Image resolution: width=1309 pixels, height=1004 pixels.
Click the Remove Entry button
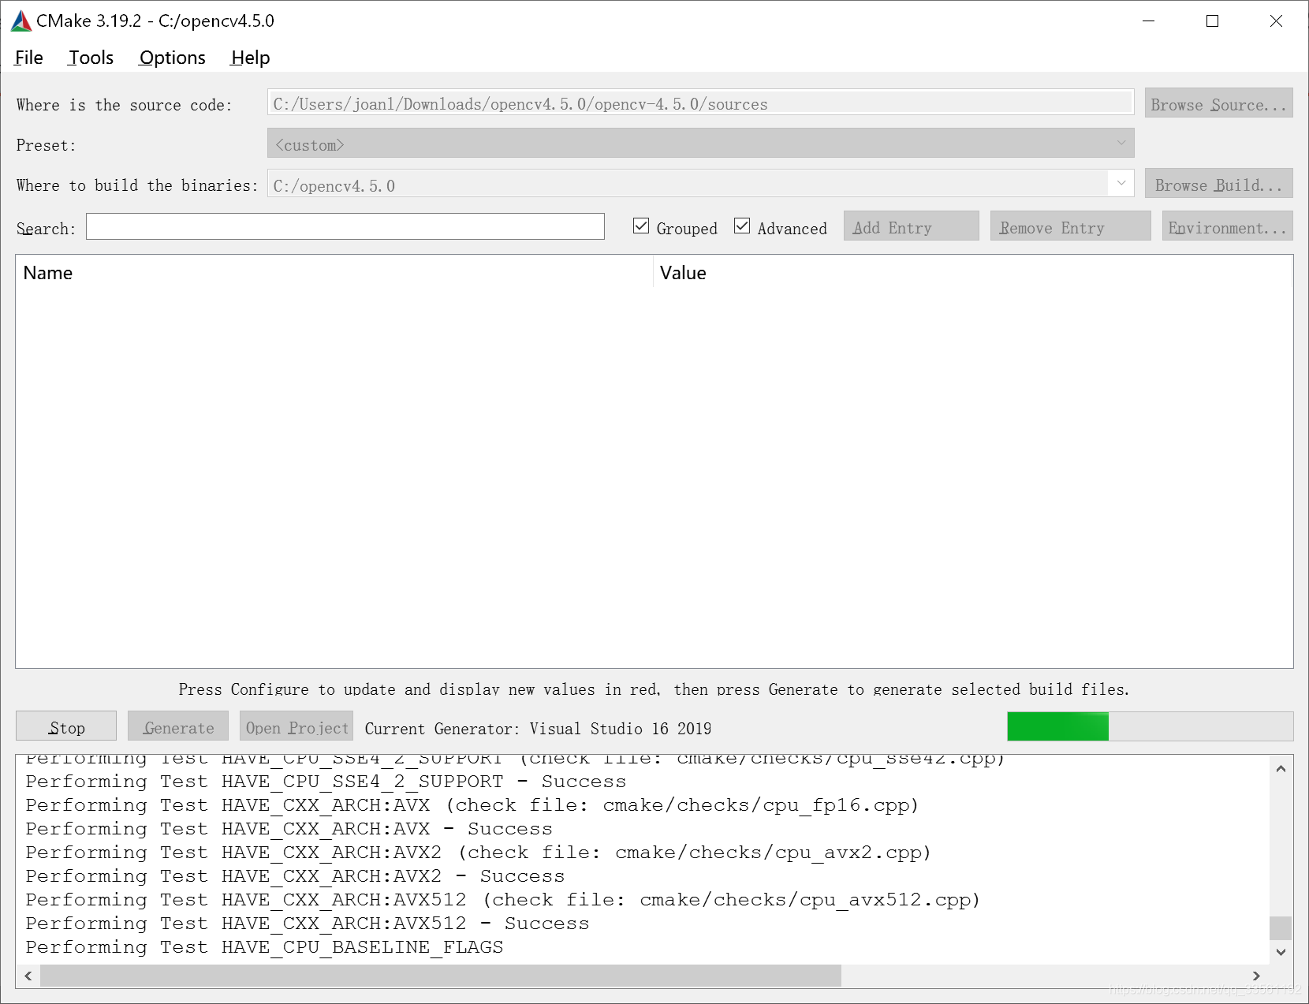[1069, 226]
